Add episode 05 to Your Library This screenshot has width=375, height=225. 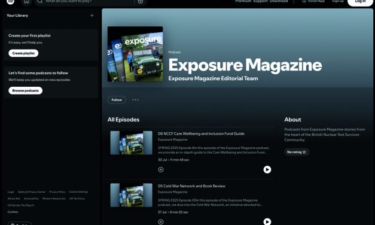coord(161,222)
